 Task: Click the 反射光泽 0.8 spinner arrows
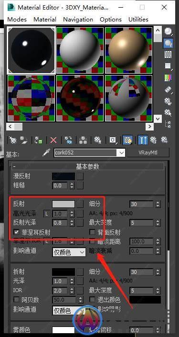(72, 223)
